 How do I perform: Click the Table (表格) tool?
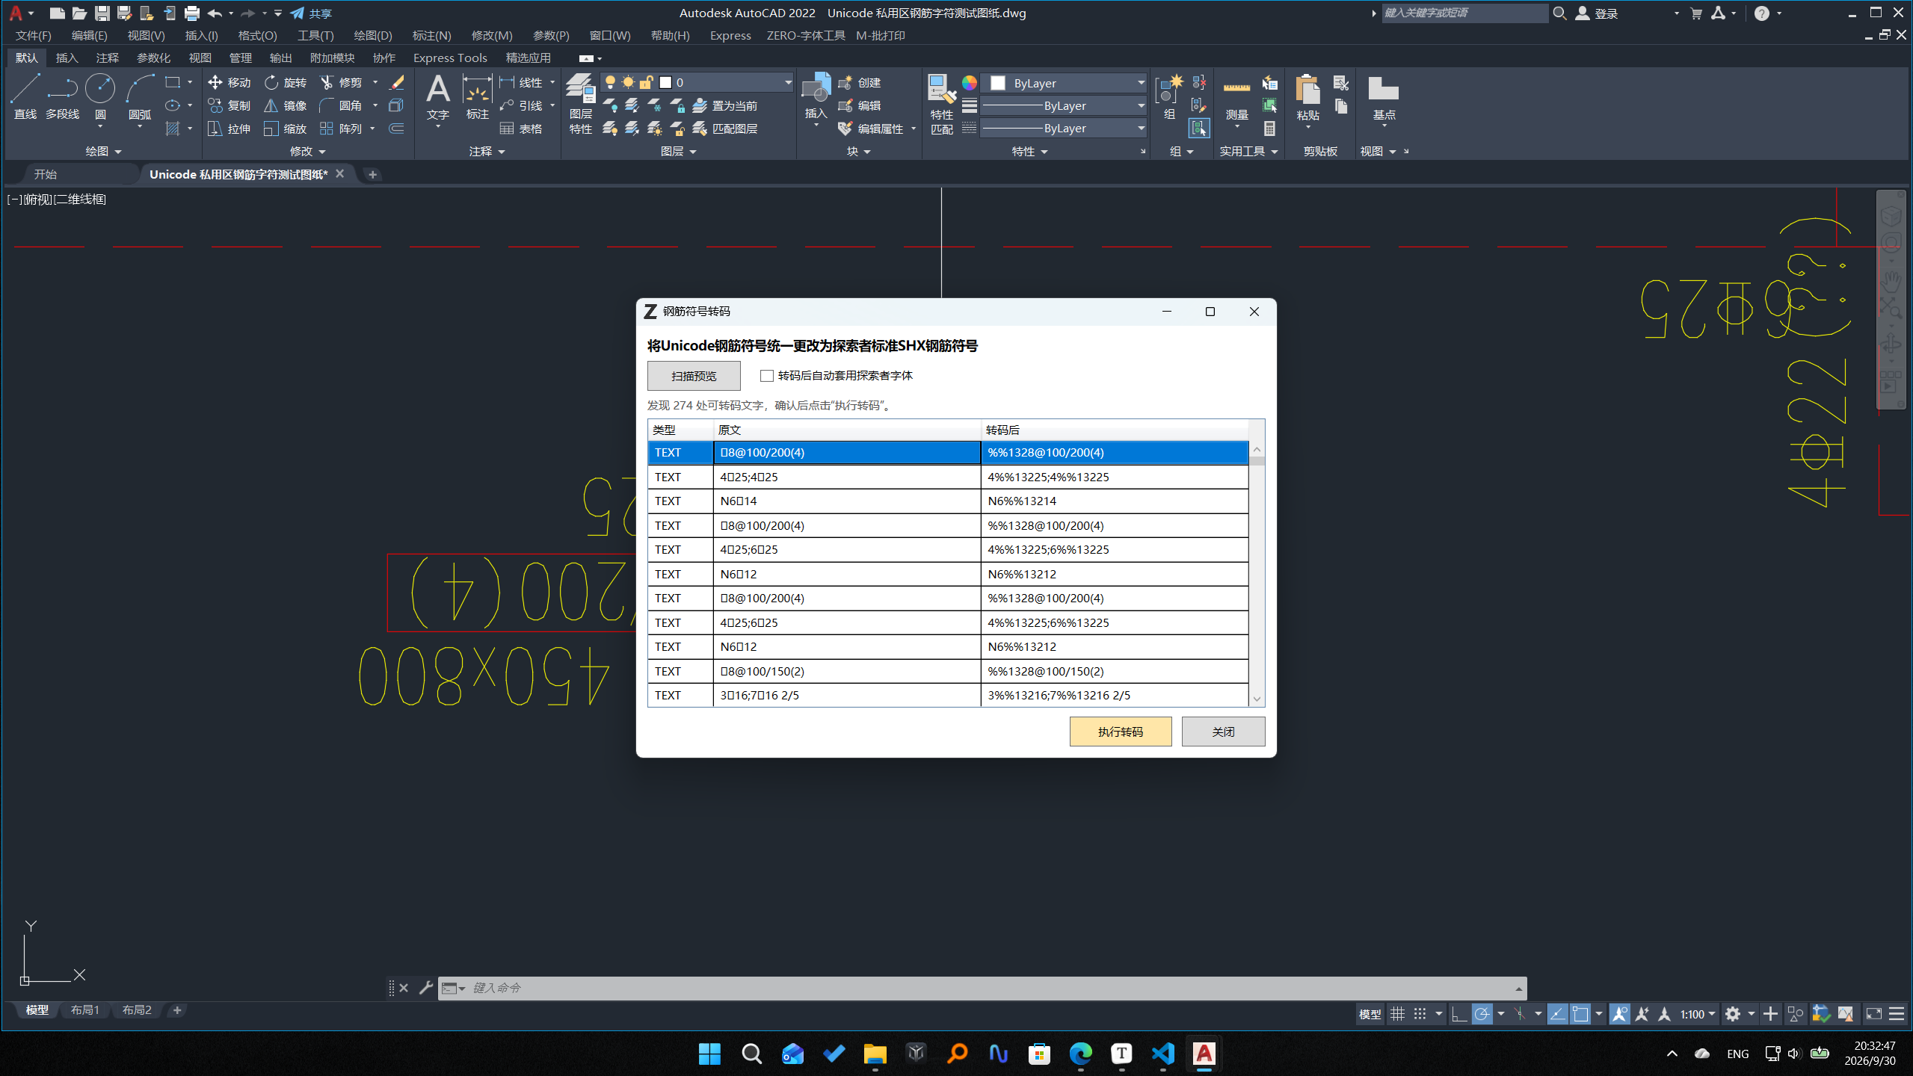[521, 129]
